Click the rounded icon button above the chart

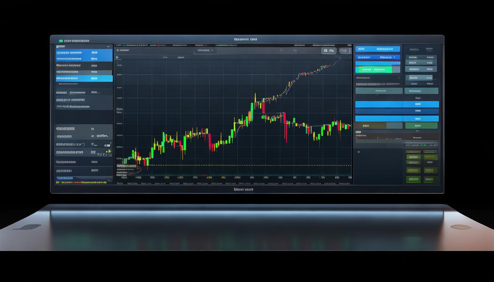coord(329,51)
